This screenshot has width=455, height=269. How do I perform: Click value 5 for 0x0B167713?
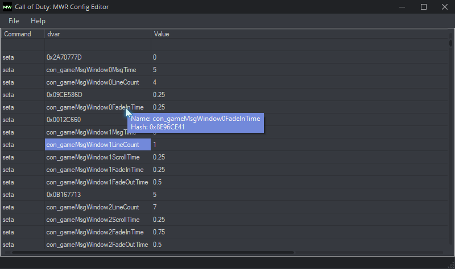pyautogui.click(x=300, y=195)
